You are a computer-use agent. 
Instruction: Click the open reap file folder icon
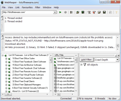pos(78,12)
